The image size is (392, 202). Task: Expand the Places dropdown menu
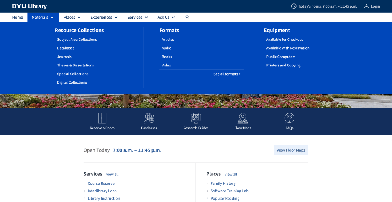[x=72, y=17]
